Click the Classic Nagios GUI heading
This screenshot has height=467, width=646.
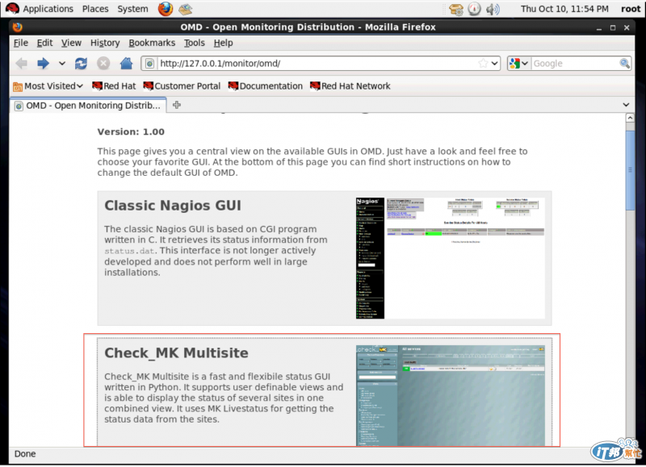173,206
